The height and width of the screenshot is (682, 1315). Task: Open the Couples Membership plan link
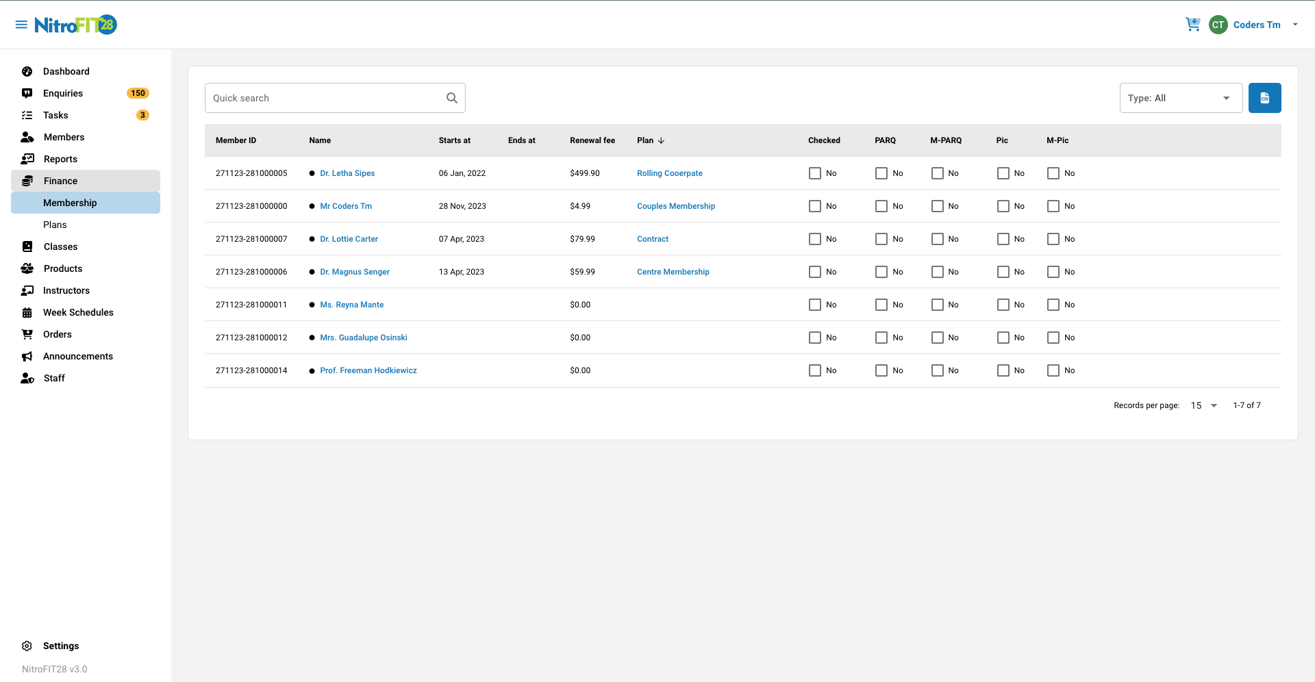click(x=675, y=206)
